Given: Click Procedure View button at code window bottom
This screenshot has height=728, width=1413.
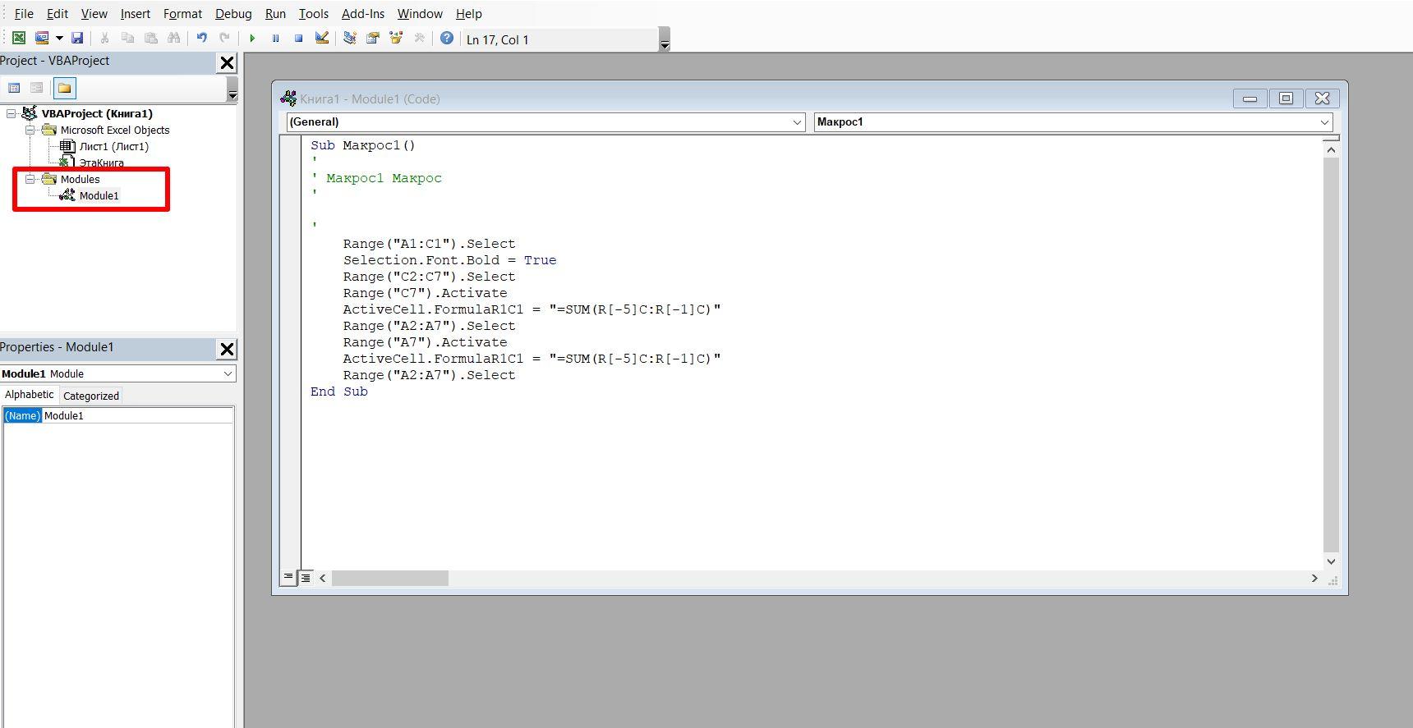Looking at the screenshot, I should pyautogui.click(x=288, y=578).
